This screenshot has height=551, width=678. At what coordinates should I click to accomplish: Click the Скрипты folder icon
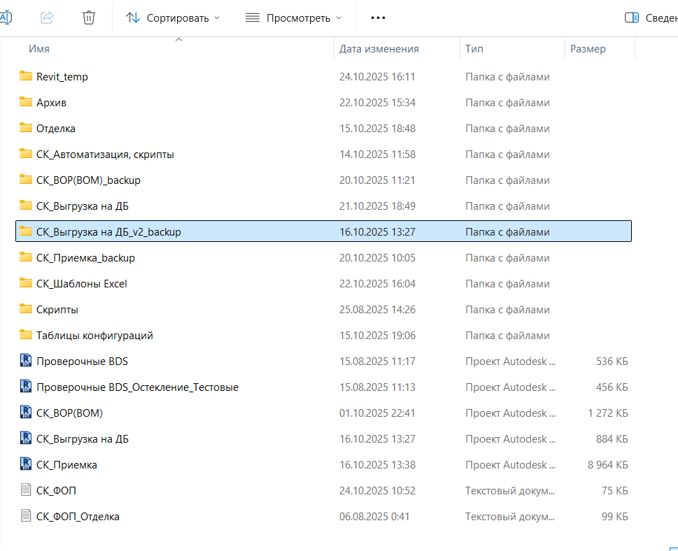coord(26,310)
